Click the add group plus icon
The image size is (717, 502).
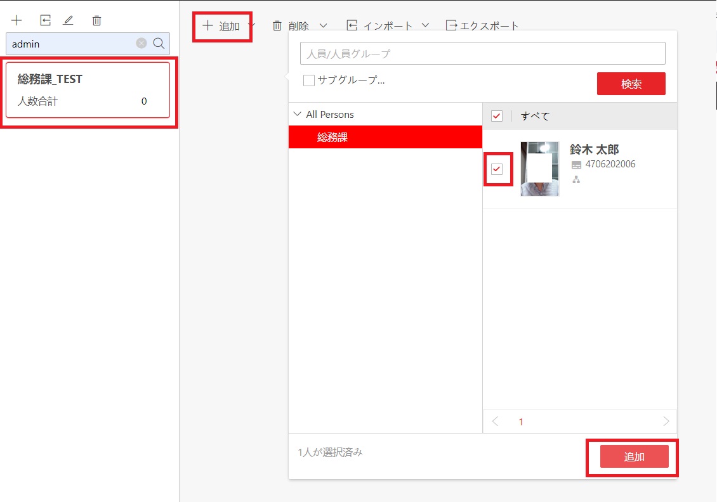coord(16,20)
